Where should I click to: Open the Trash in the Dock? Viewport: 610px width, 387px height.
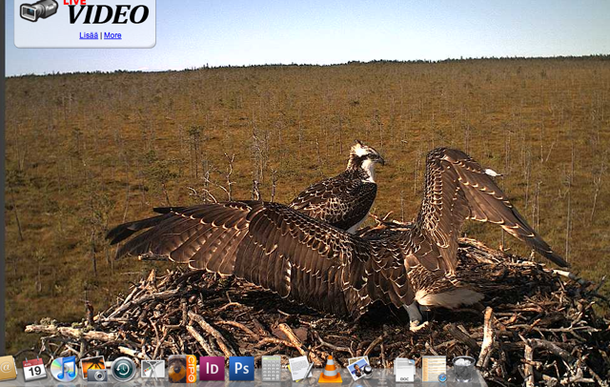point(464,369)
